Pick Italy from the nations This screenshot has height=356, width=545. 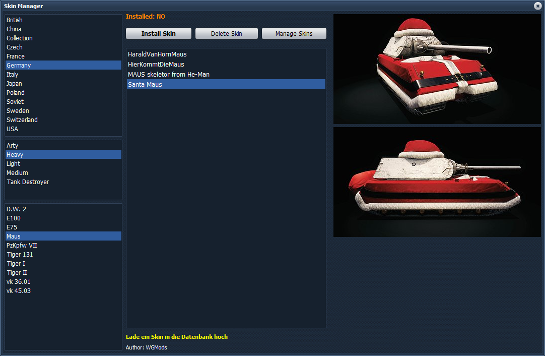(63, 74)
